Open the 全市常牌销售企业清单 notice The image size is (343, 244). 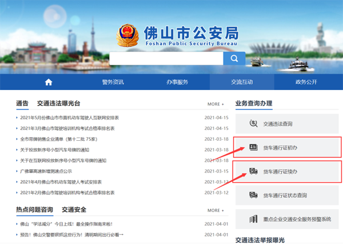click(60, 139)
